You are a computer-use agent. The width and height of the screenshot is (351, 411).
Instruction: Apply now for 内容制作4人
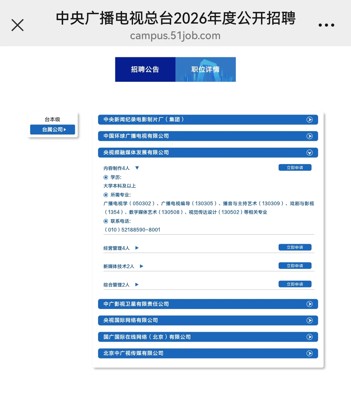295,167
